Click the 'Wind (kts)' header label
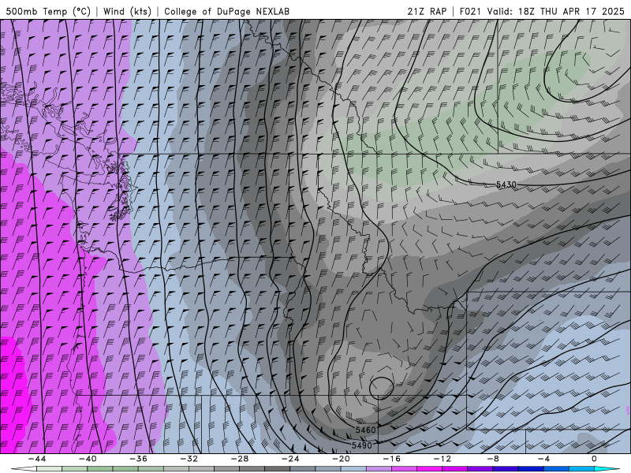Screen dimensions: 631x473 point(127,11)
